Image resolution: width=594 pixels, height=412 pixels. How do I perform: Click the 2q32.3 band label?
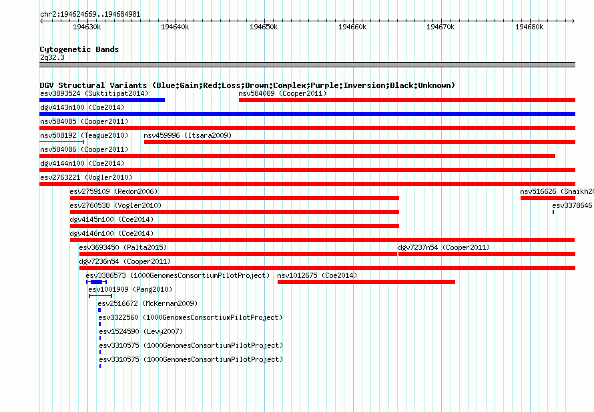click(52, 57)
